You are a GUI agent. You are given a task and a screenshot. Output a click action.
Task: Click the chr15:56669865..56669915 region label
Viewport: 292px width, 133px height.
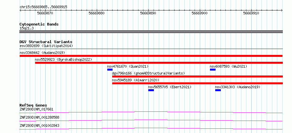coord(43,7)
